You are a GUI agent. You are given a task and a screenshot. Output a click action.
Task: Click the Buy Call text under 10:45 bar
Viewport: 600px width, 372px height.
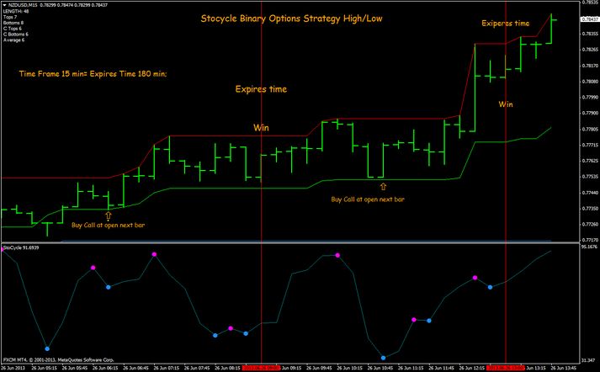click(x=368, y=199)
